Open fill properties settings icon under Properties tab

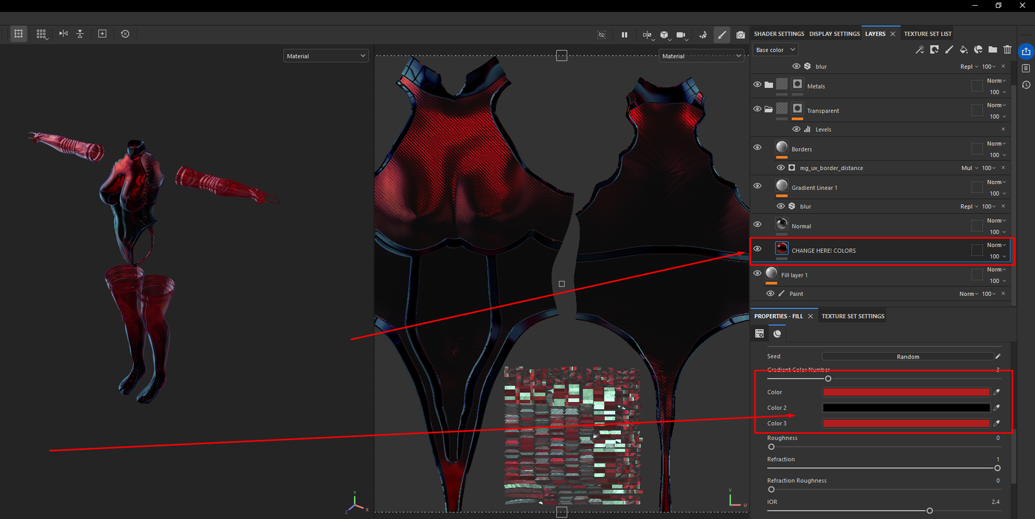759,334
